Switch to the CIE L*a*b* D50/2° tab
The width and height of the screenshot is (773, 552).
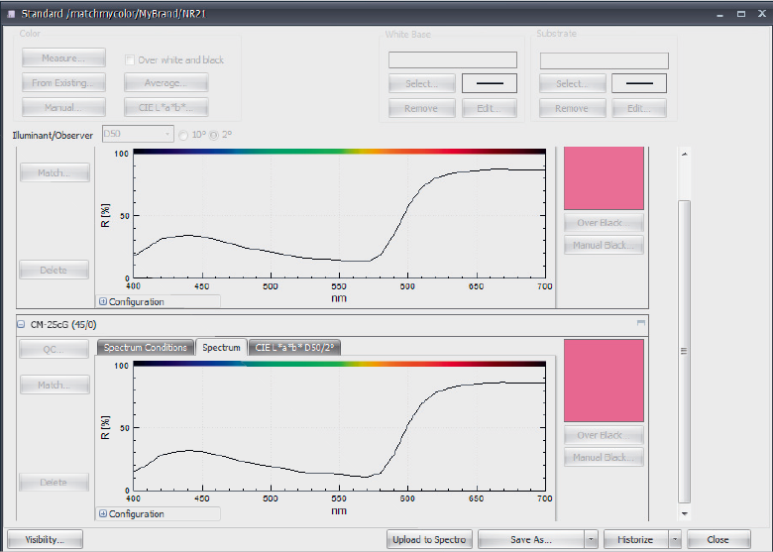[294, 348]
